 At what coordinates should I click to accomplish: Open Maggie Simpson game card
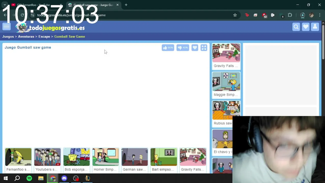(226, 85)
